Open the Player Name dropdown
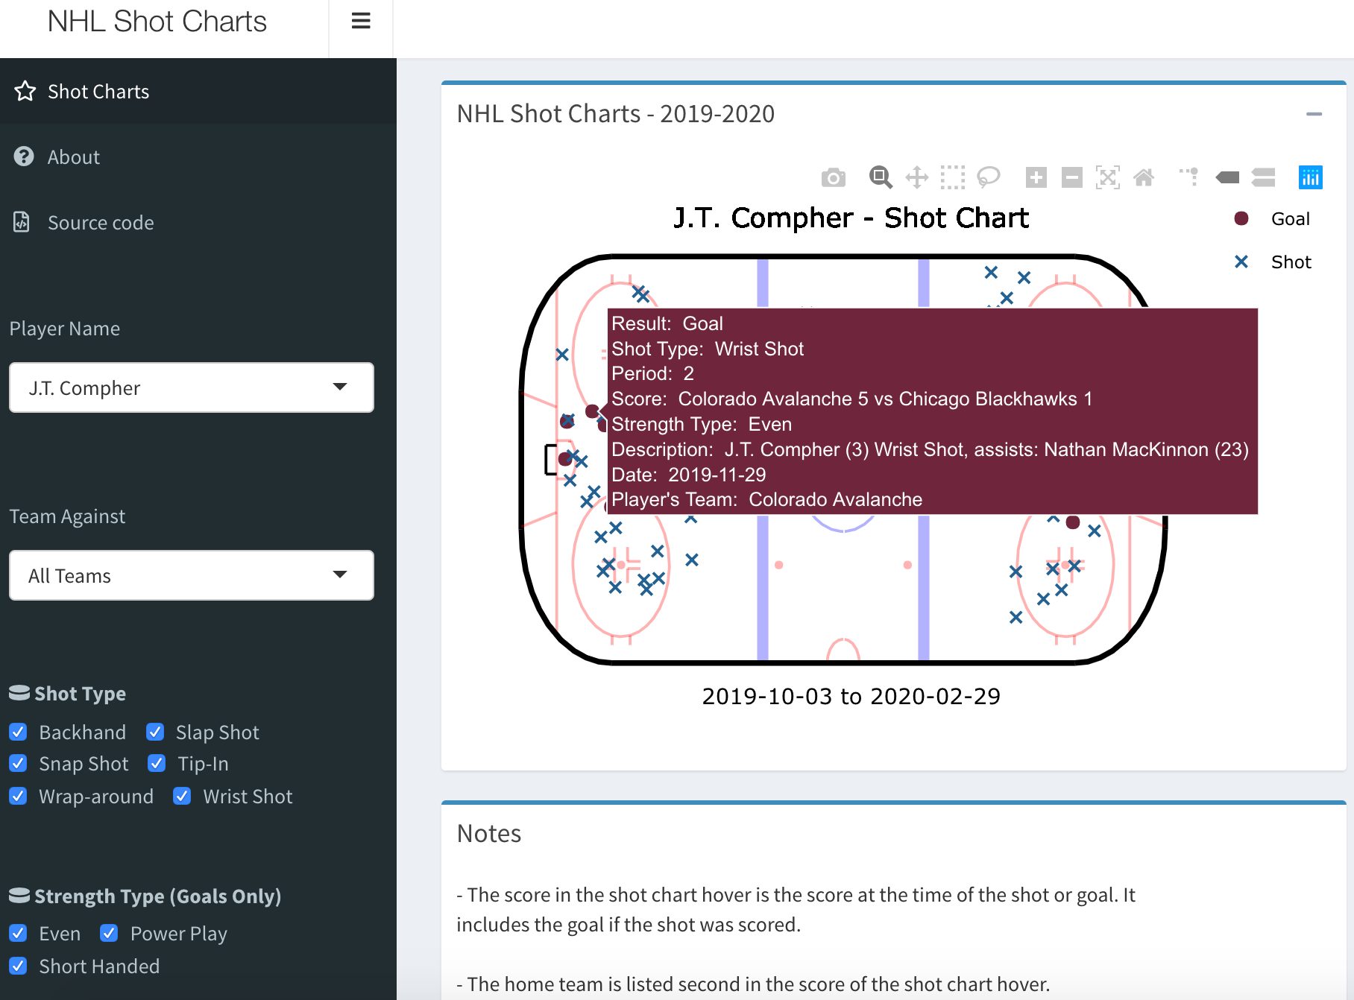Screen dimensions: 1354x1000 click(x=192, y=387)
